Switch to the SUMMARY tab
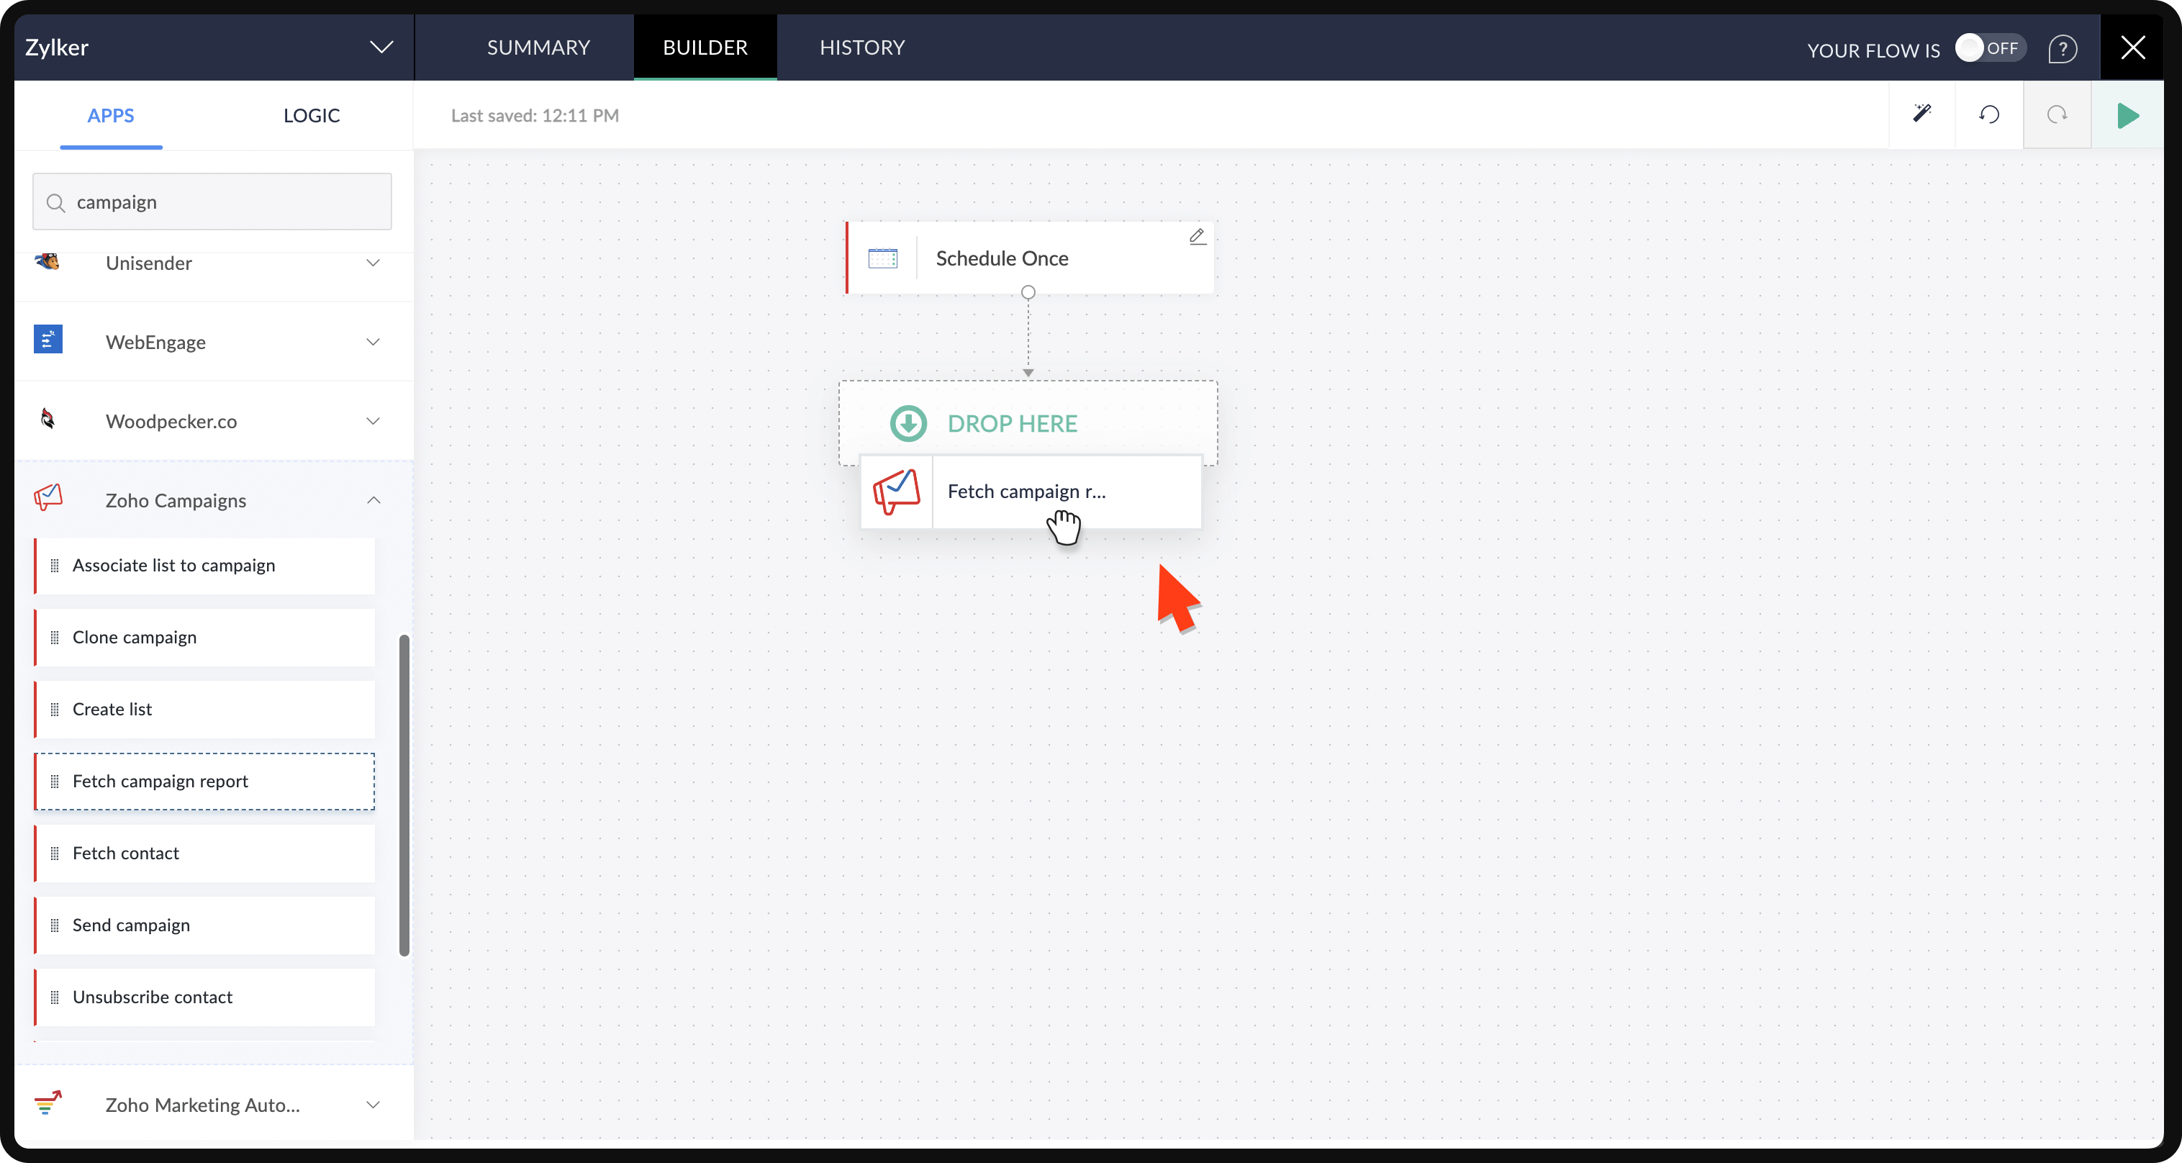Image resolution: width=2182 pixels, height=1163 pixels. point(538,47)
